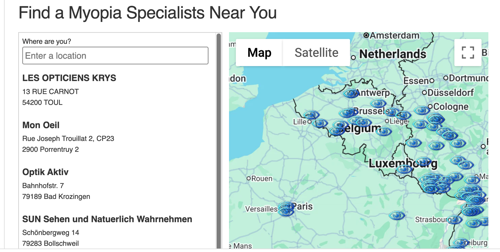The height and width of the screenshot is (252, 500).
Task: Open SUN Sehen und Natuerlich Wahrnehmen listing
Action: pyautogui.click(x=107, y=219)
